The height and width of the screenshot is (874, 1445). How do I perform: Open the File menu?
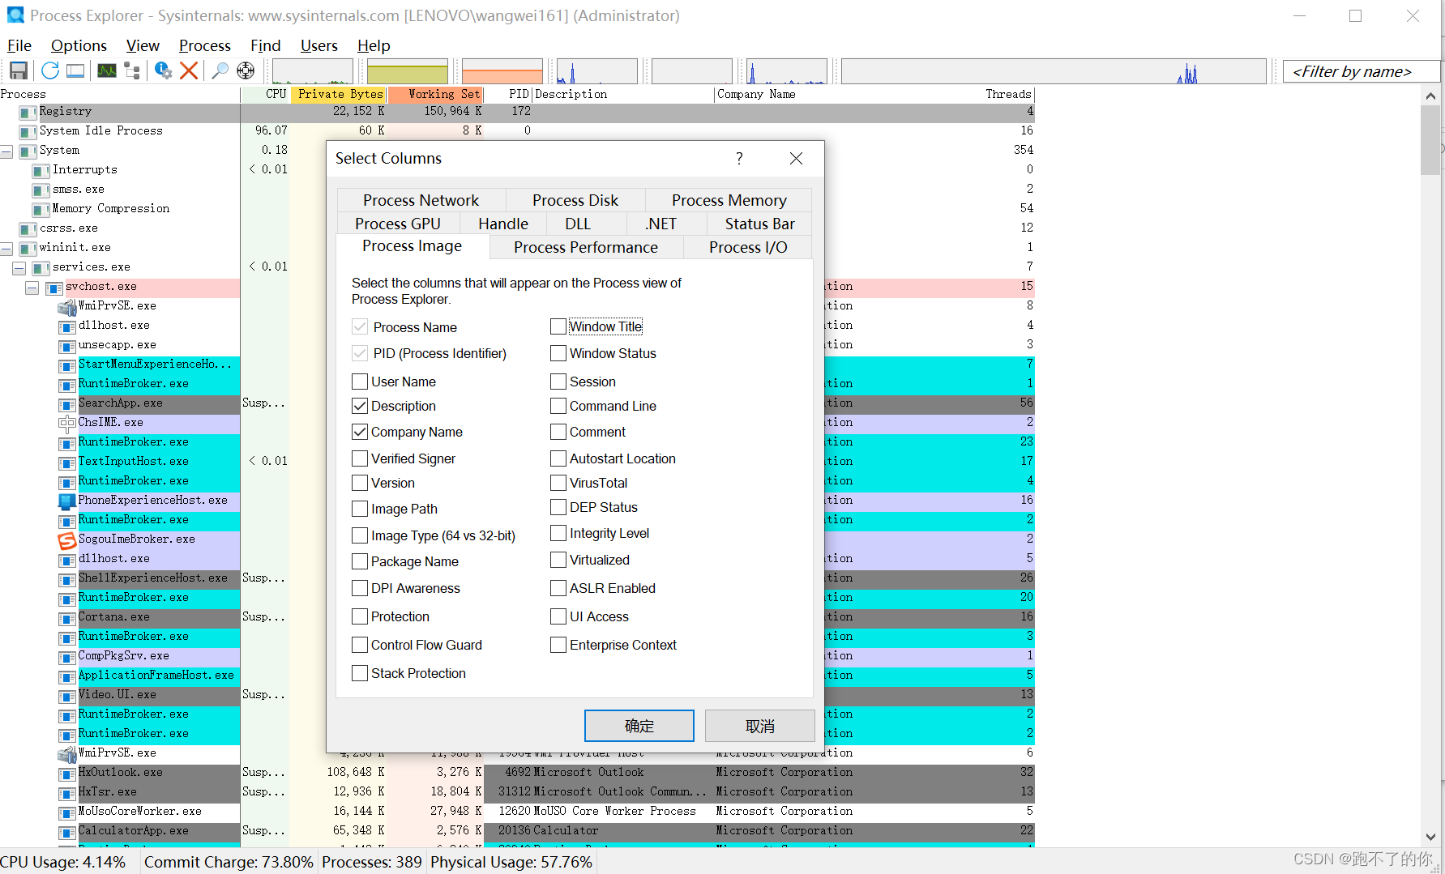[19, 46]
